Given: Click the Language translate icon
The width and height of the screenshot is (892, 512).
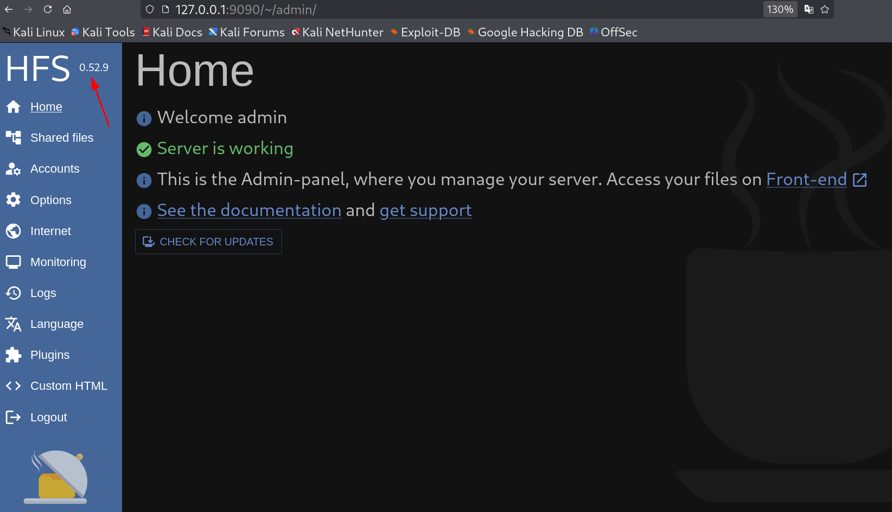Looking at the screenshot, I should click(x=14, y=324).
